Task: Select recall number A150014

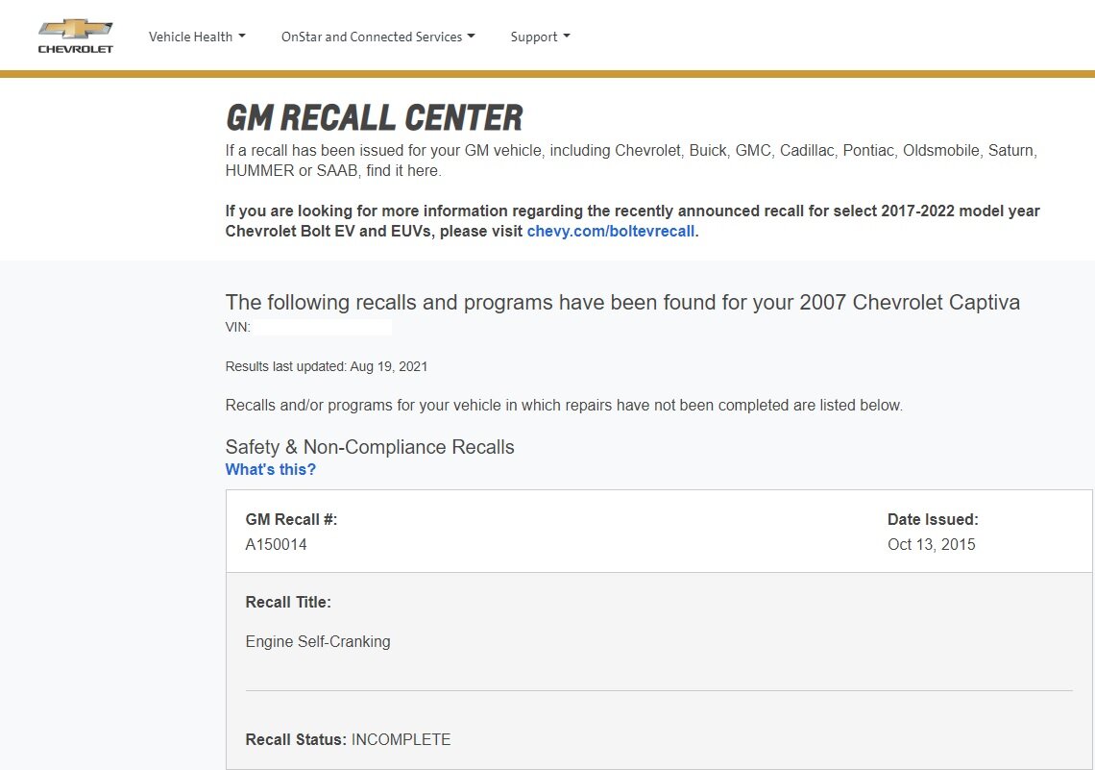Action: 277,545
